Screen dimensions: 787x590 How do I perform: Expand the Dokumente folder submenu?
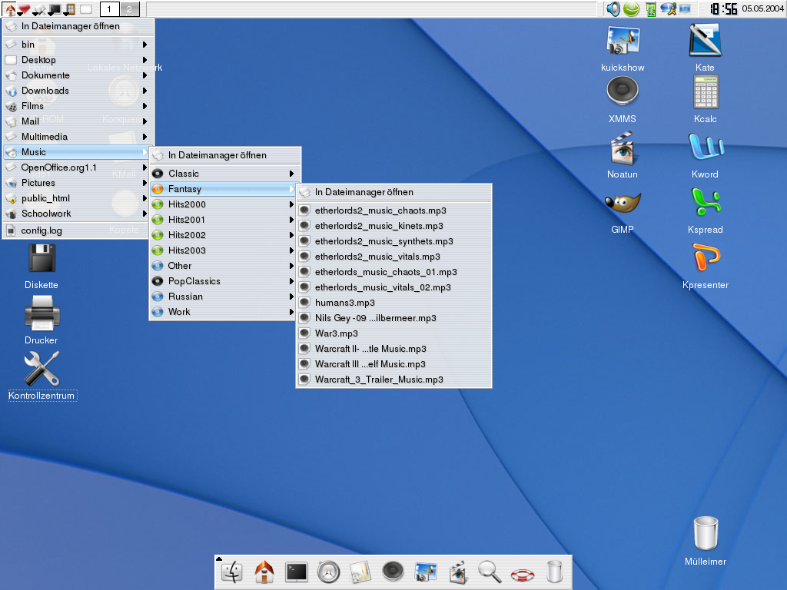tap(79, 75)
